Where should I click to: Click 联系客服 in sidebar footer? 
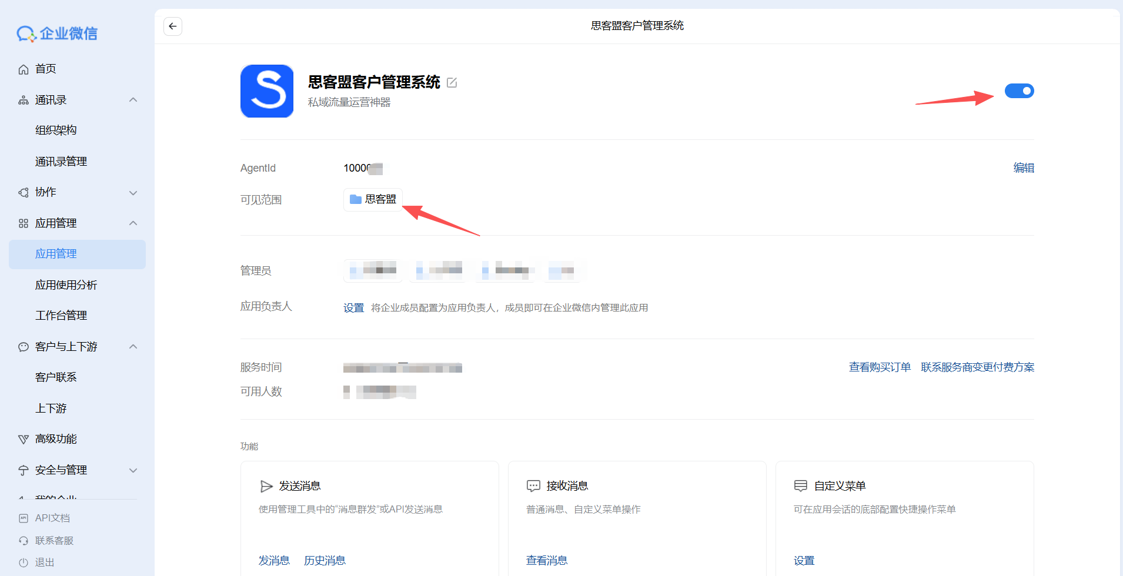[54, 541]
